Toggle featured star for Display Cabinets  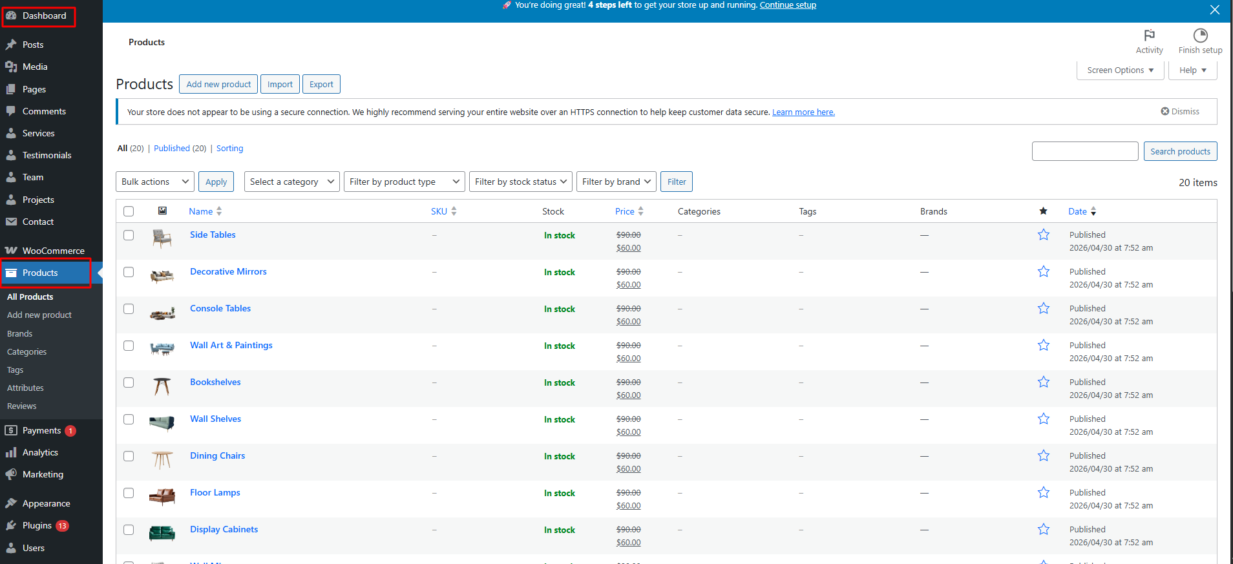[x=1044, y=529]
